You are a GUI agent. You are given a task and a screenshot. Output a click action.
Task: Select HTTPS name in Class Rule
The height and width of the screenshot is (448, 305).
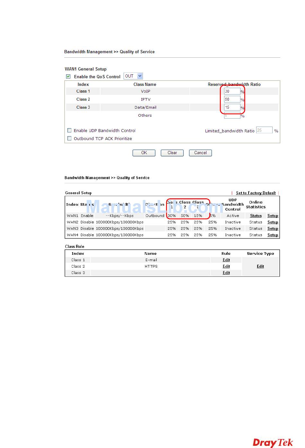pyautogui.click(x=151, y=266)
